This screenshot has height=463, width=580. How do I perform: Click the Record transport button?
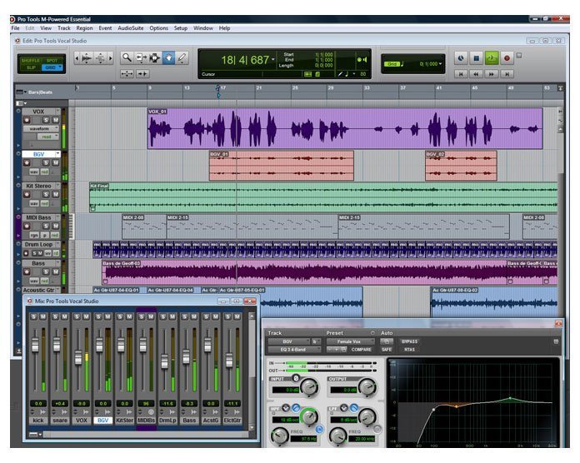tap(507, 58)
